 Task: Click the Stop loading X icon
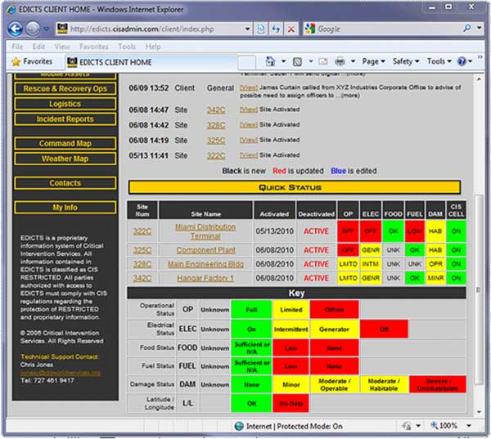tap(291, 29)
